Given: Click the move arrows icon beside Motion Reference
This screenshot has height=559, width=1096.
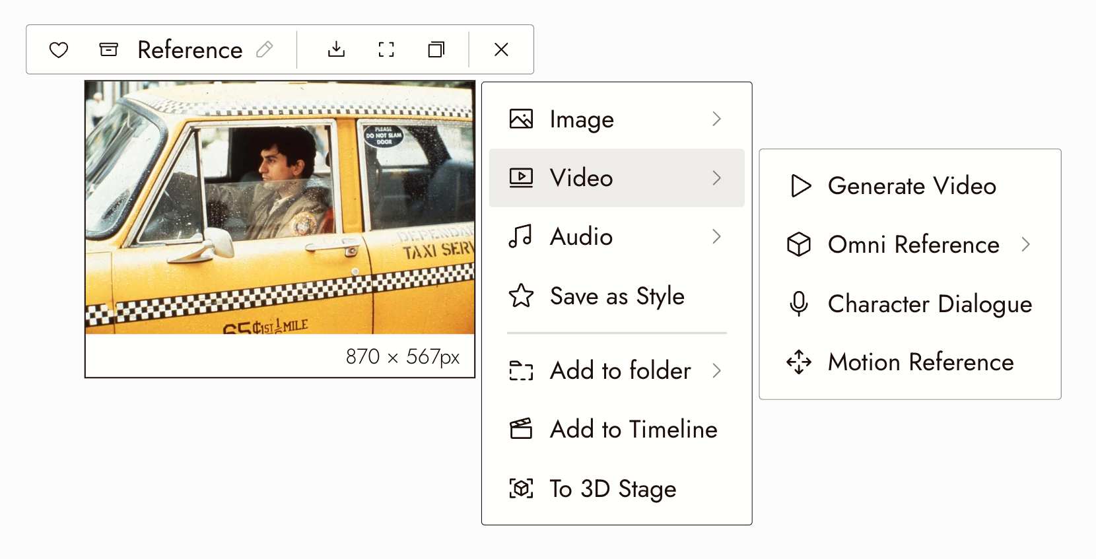Looking at the screenshot, I should 799,362.
